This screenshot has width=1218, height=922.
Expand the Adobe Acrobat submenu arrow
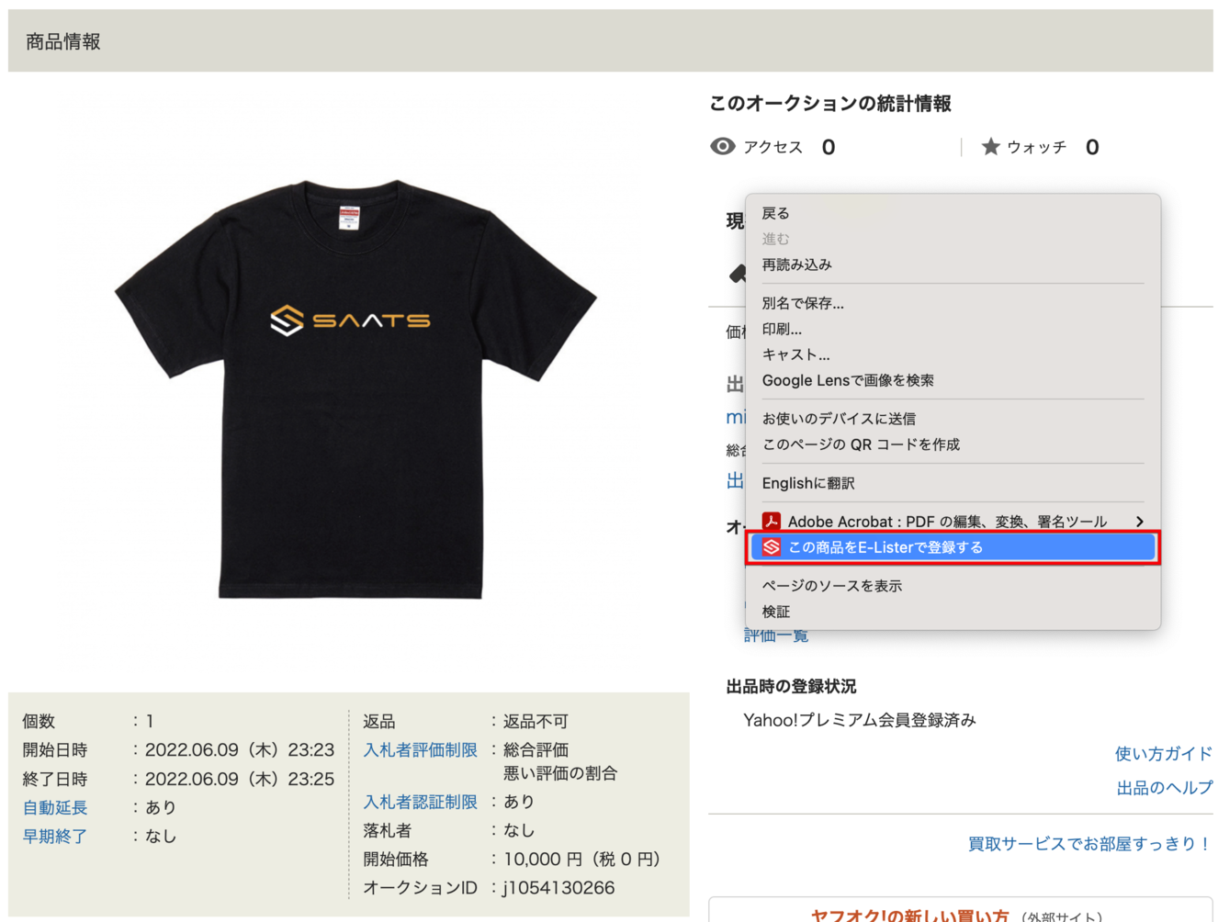[1139, 522]
